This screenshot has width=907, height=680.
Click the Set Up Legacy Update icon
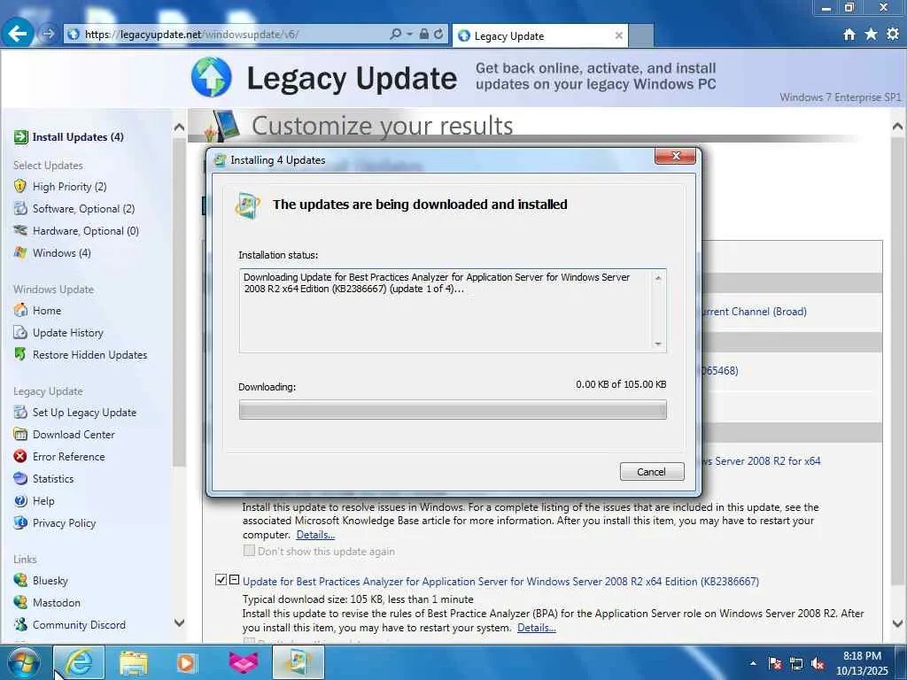20,412
